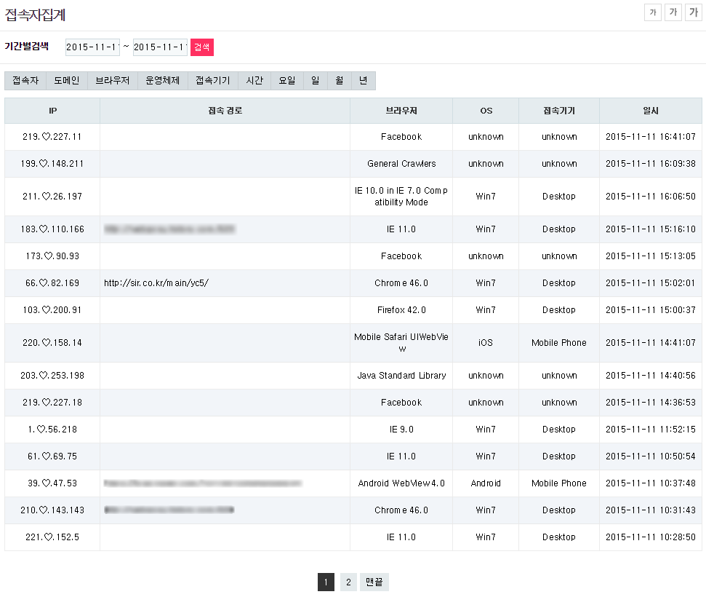Select the 요일 tab

pos(286,81)
